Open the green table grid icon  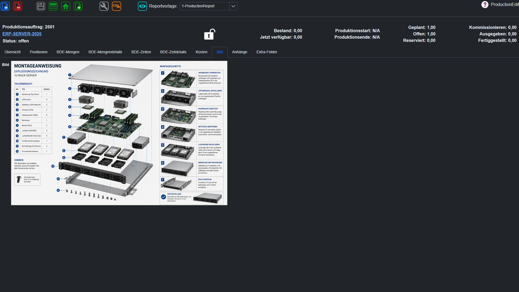tap(53, 6)
